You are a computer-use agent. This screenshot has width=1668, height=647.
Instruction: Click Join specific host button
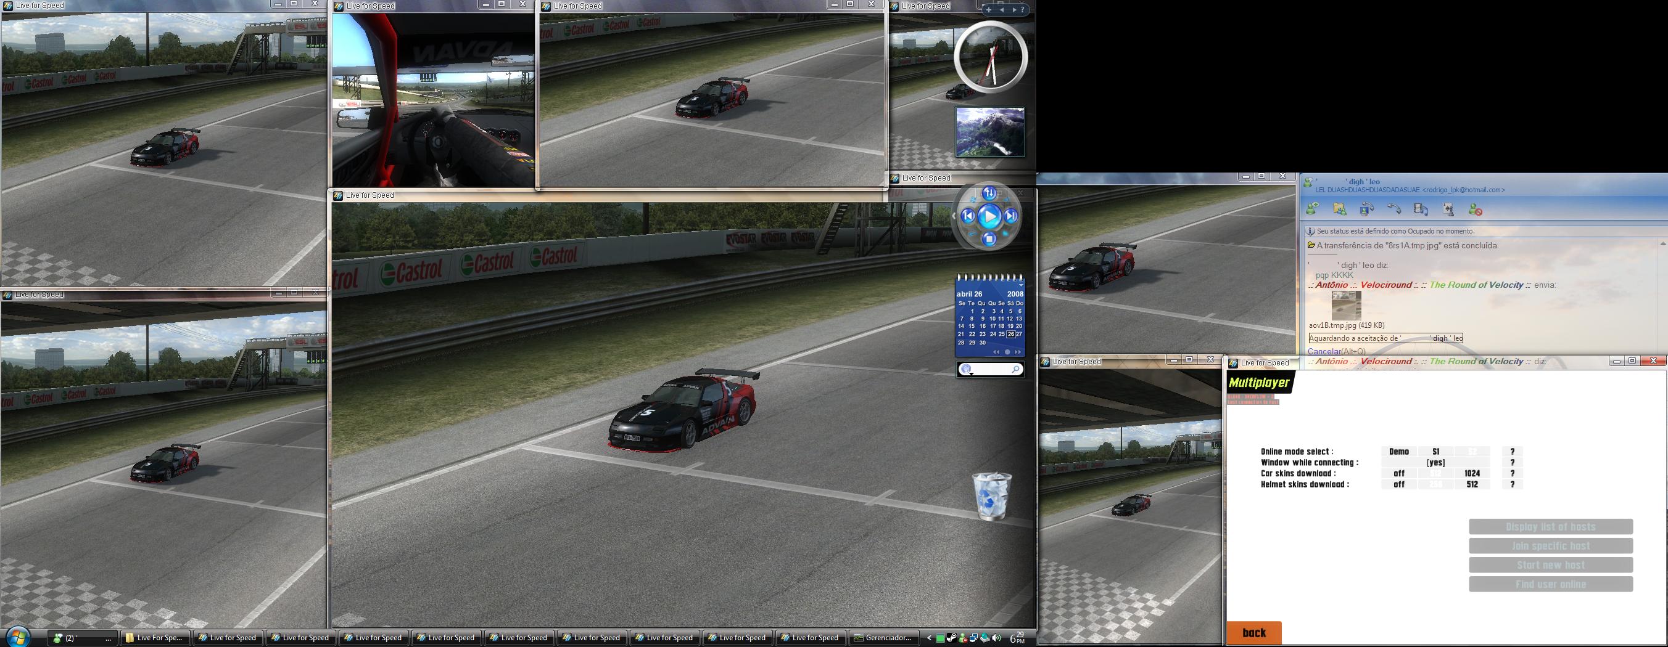point(1551,546)
